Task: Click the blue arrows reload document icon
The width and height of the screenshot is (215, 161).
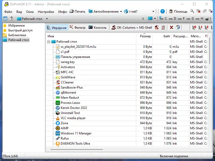Action: (178, 27)
